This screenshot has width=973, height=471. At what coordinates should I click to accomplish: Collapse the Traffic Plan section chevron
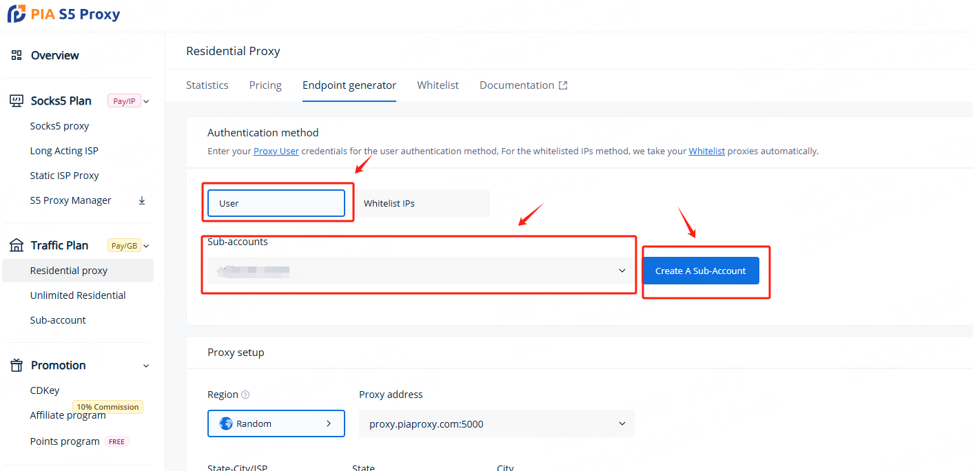tap(146, 246)
